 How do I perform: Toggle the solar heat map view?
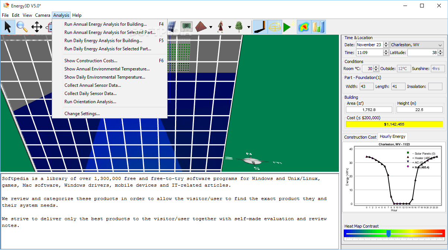pos(304,27)
